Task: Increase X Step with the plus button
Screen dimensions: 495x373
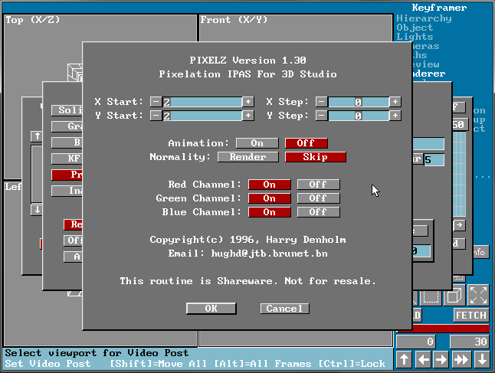Action: point(395,102)
